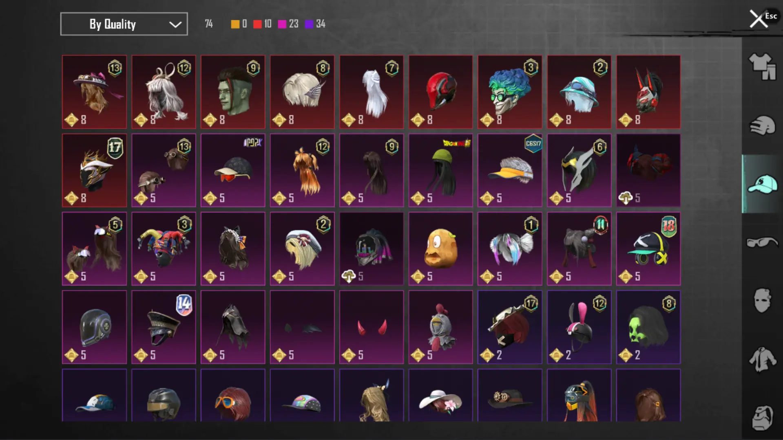Open the backpack category icon
This screenshot has width=783, height=440.
(762, 418)
